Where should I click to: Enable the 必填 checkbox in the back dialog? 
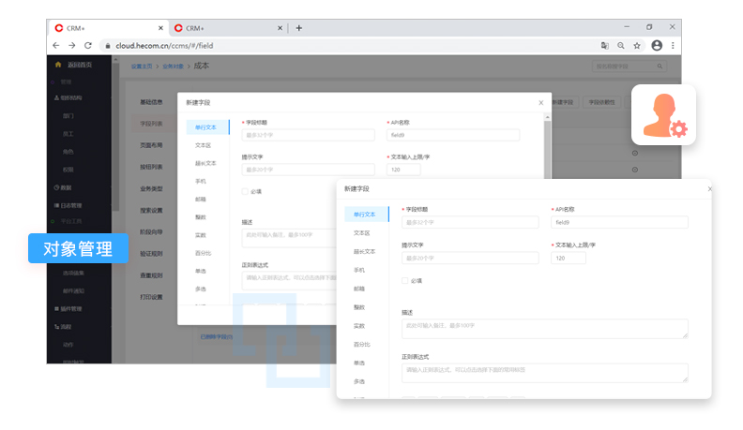pos(246,191)
